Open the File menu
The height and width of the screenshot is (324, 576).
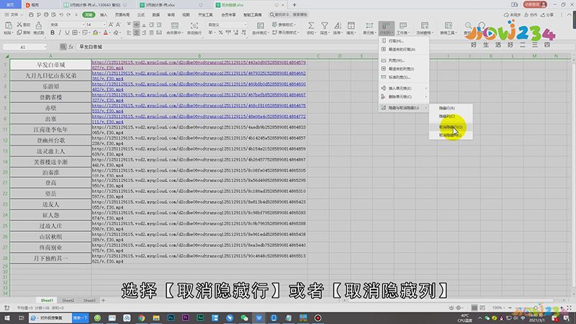(12, 14)
